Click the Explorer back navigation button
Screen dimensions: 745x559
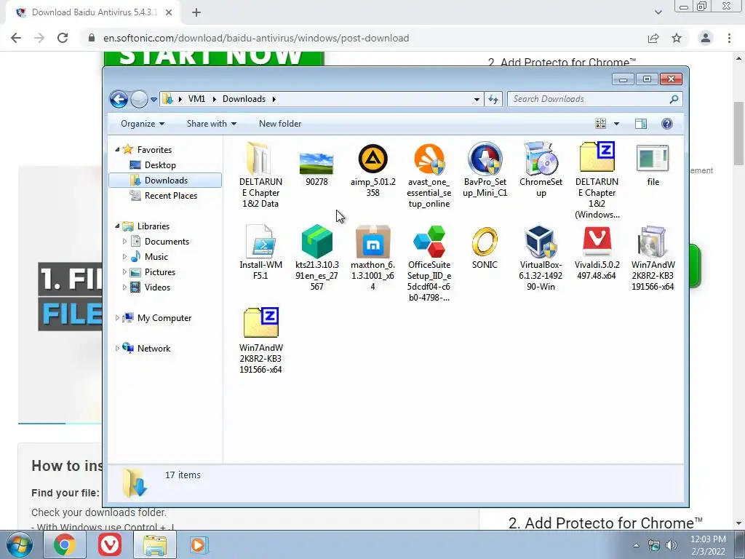pyautogui.click(x=119, y=99)
